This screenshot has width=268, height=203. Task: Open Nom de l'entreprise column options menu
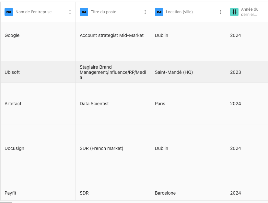[70, 12]
